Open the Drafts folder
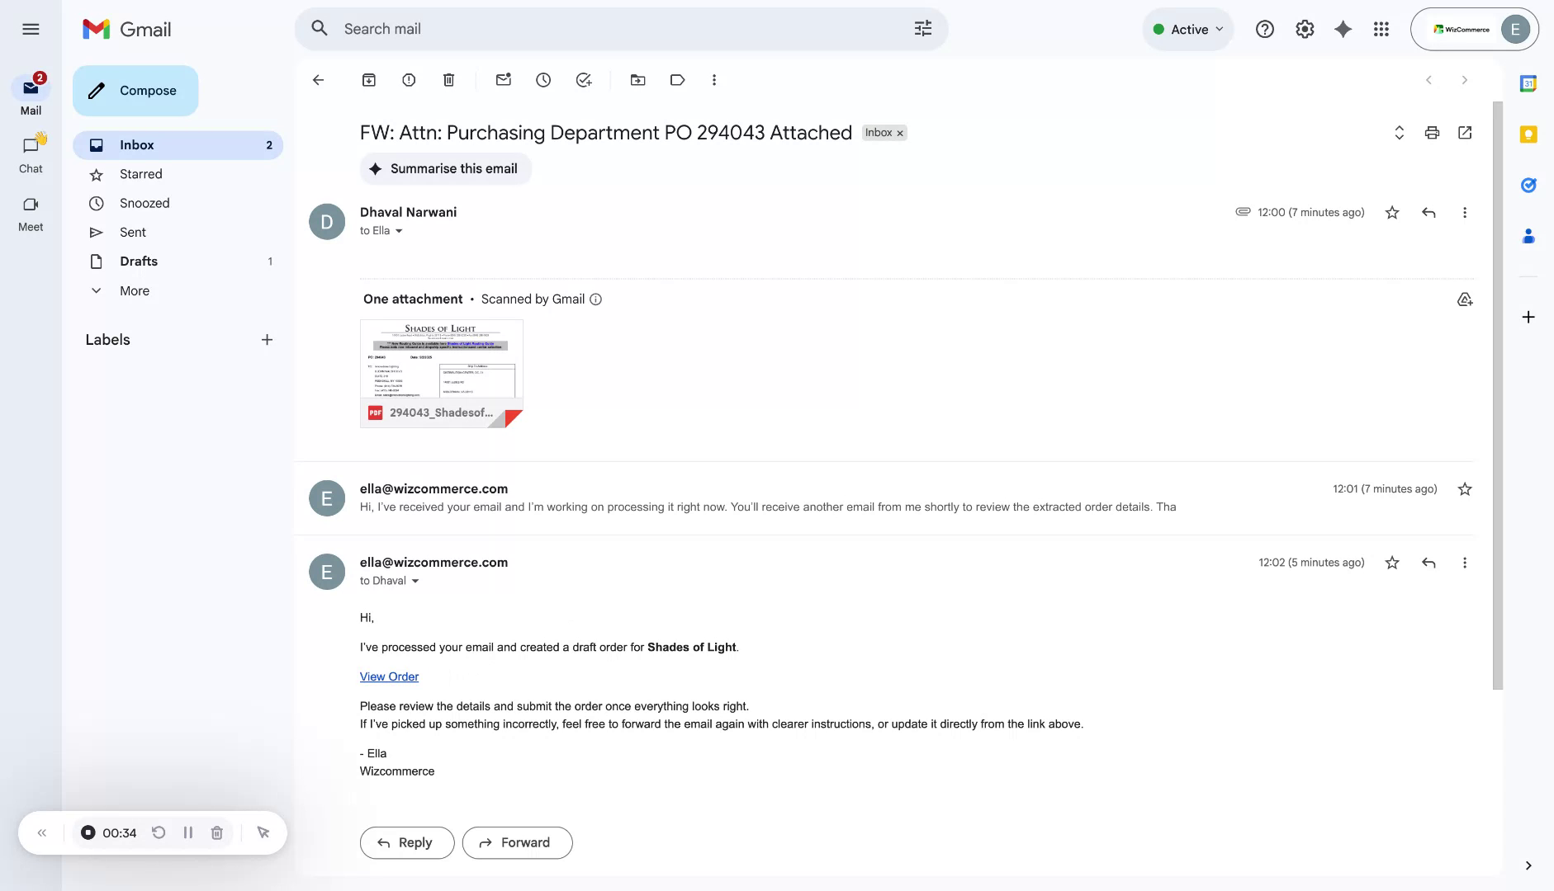 (138, 261)
